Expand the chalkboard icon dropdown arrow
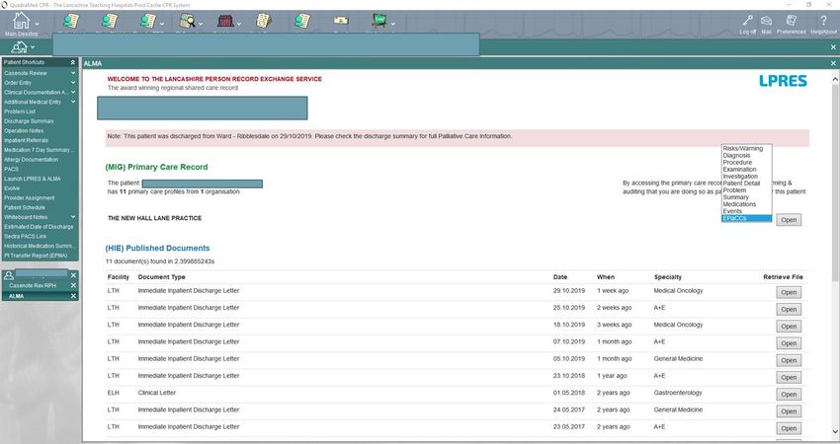The image size is (840, 444). (392, 24)
